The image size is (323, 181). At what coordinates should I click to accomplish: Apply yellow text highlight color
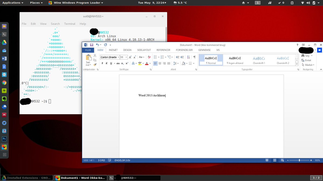[x=139, y=63]
